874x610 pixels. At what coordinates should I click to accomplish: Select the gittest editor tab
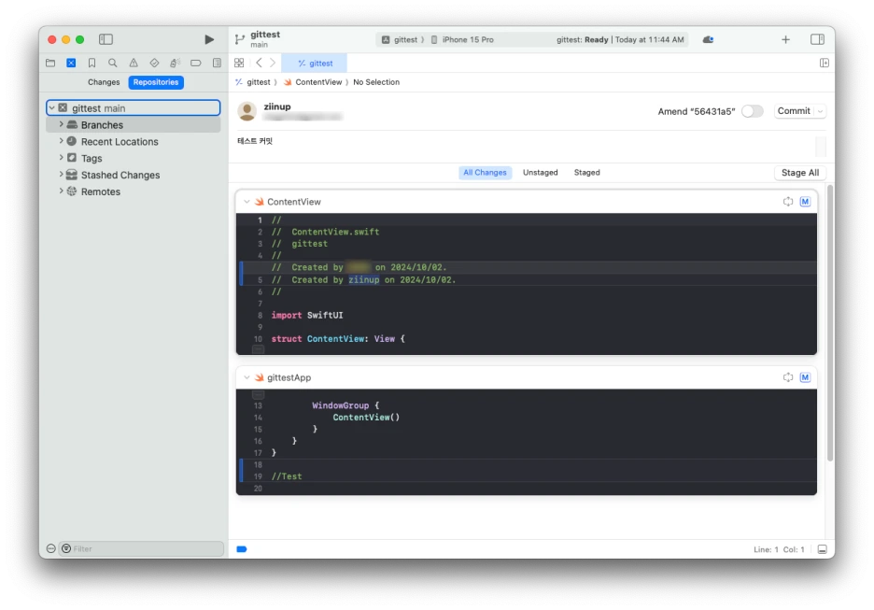coord(315,63)
